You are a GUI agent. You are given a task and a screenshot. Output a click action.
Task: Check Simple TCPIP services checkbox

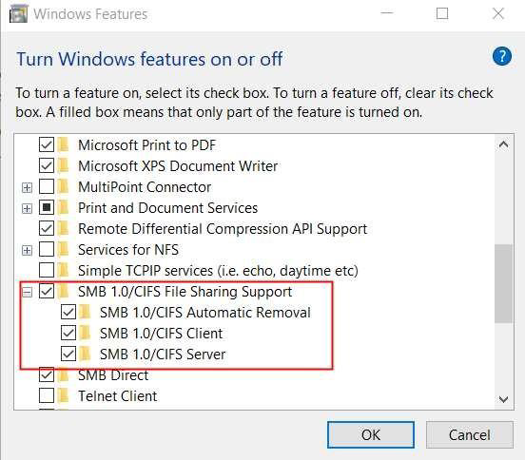pos(47,270)
